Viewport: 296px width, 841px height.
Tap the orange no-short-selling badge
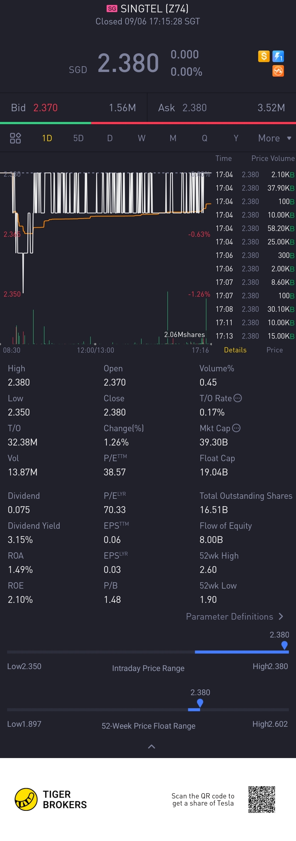click(x=278, y=71)
